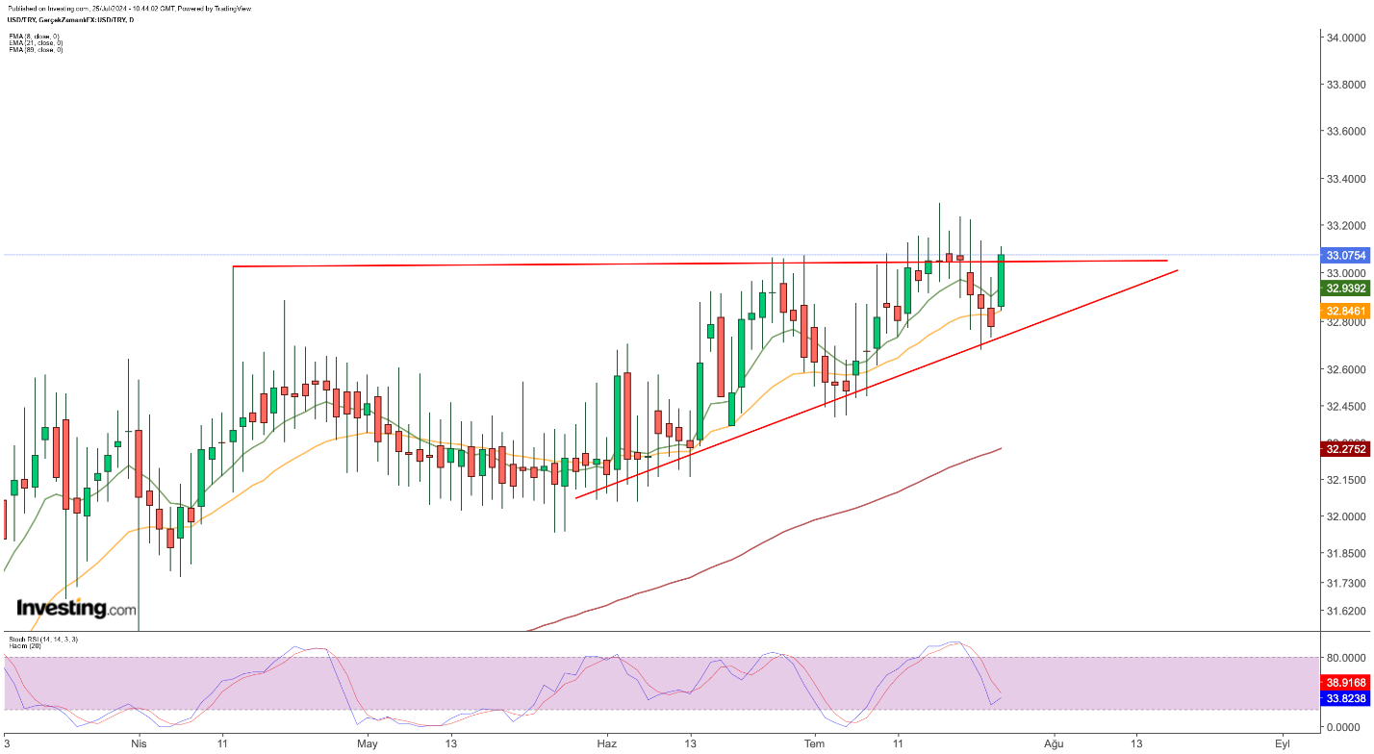Click the Ağu month label on time axis
Screen dimensions: 1374x754
pyautogui.click(x=1054, y=743)
